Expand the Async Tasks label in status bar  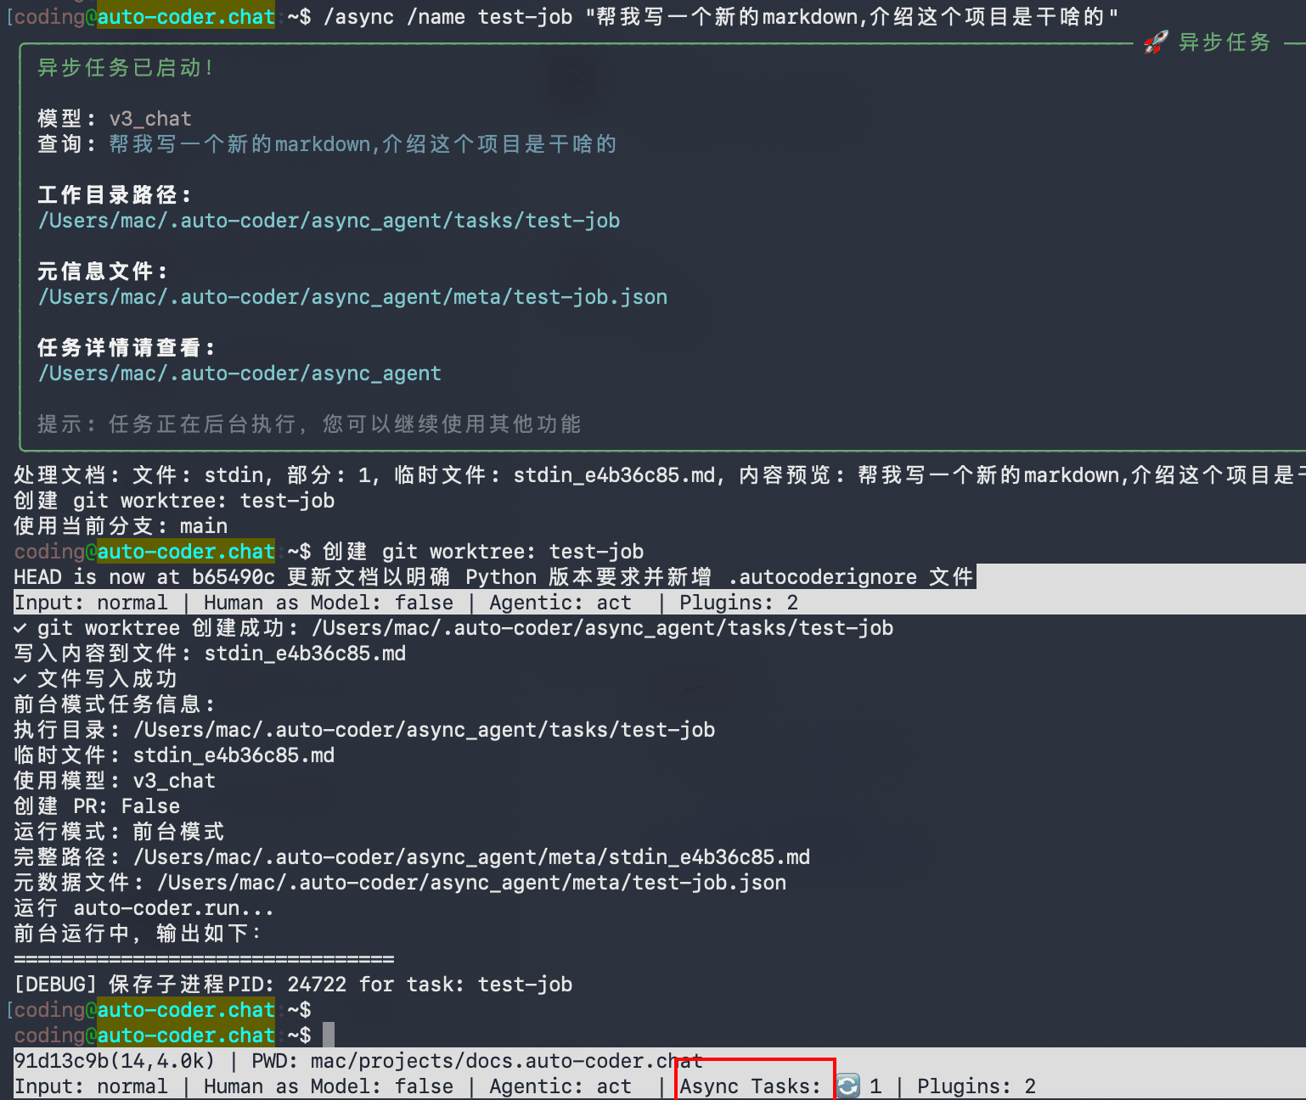(x=750, y=1086)
